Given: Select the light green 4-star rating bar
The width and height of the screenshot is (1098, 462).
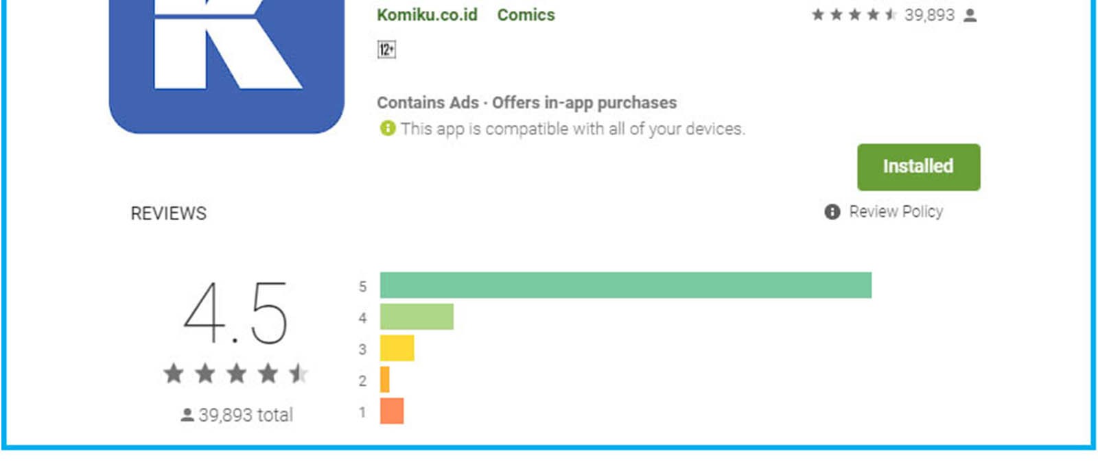Looking at the screenshot, I should tap(417, 317).
